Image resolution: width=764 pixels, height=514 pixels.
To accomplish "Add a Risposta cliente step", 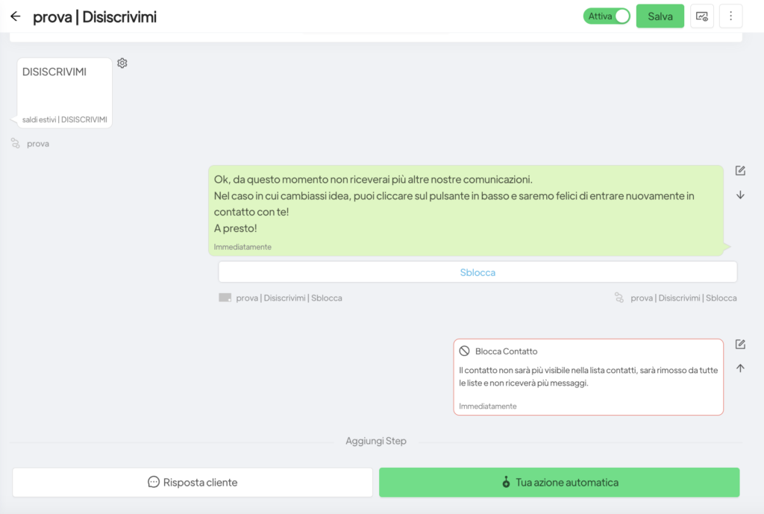I will pos(192,482).
